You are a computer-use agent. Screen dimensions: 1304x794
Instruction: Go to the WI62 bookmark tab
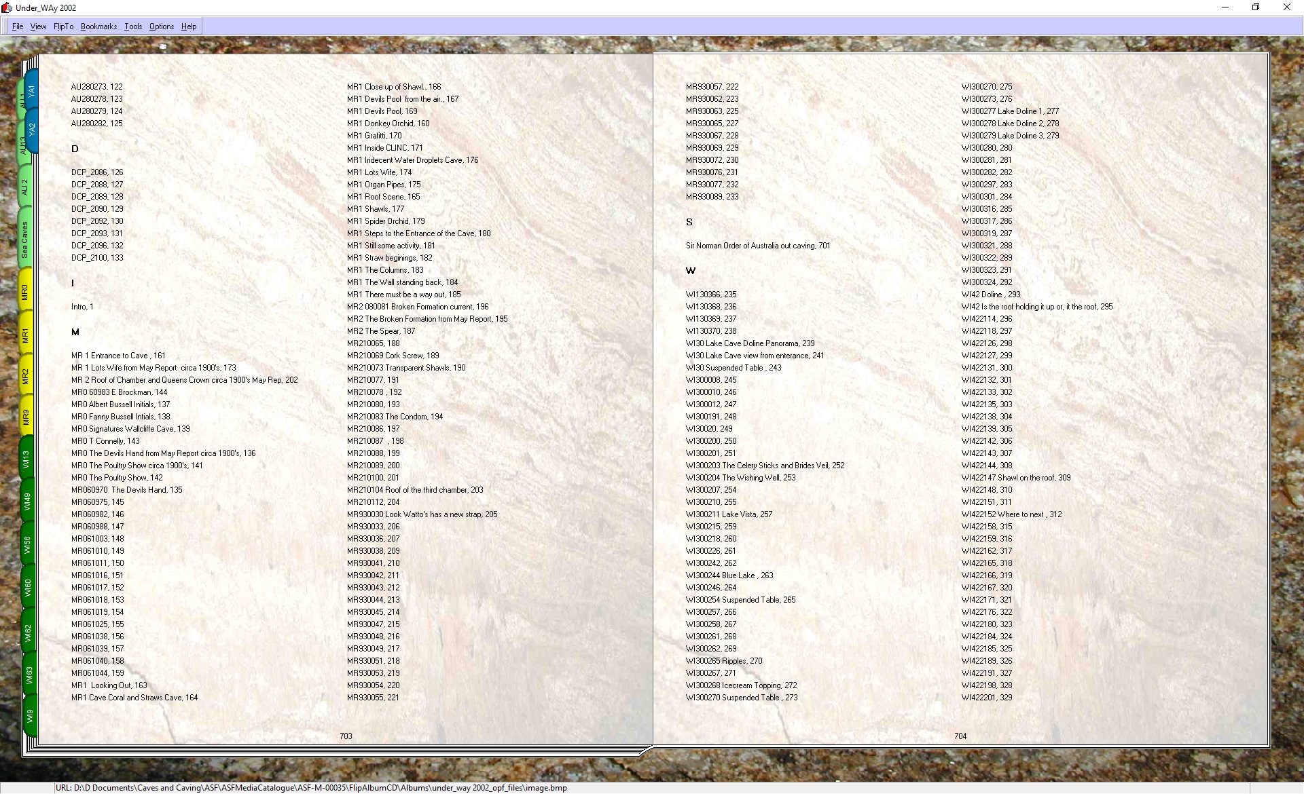[x=28, y=633]
